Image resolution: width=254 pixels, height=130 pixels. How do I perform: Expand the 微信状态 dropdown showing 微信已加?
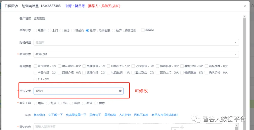(x=136, y=54)
